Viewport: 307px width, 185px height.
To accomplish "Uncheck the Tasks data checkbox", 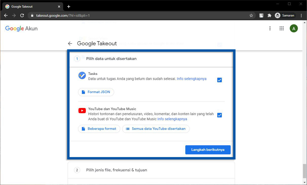I will [x=220, y=80].
